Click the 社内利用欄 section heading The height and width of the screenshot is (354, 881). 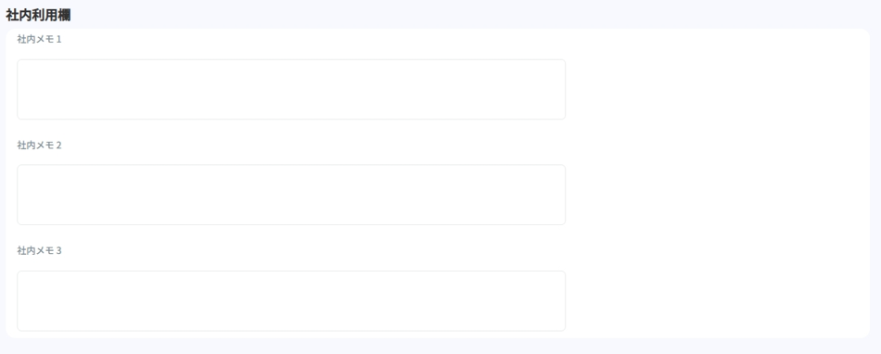(x=38, y=16)
